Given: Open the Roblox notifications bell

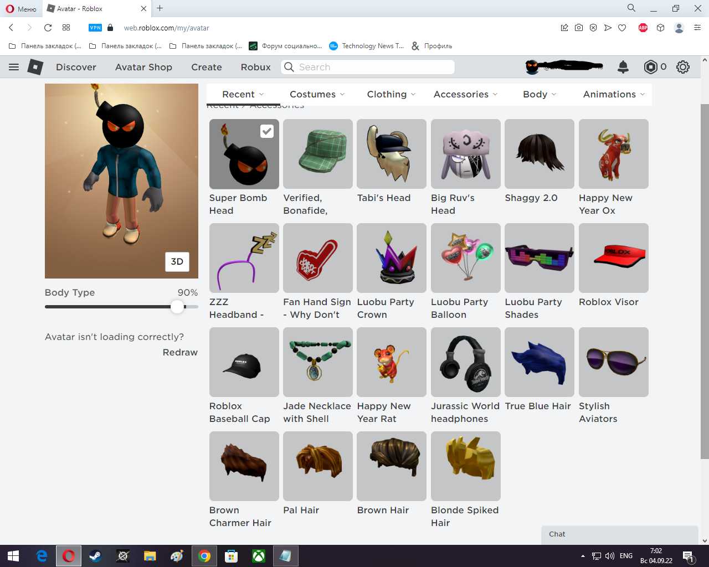Looking at the screenshot, I should point(623,67).
